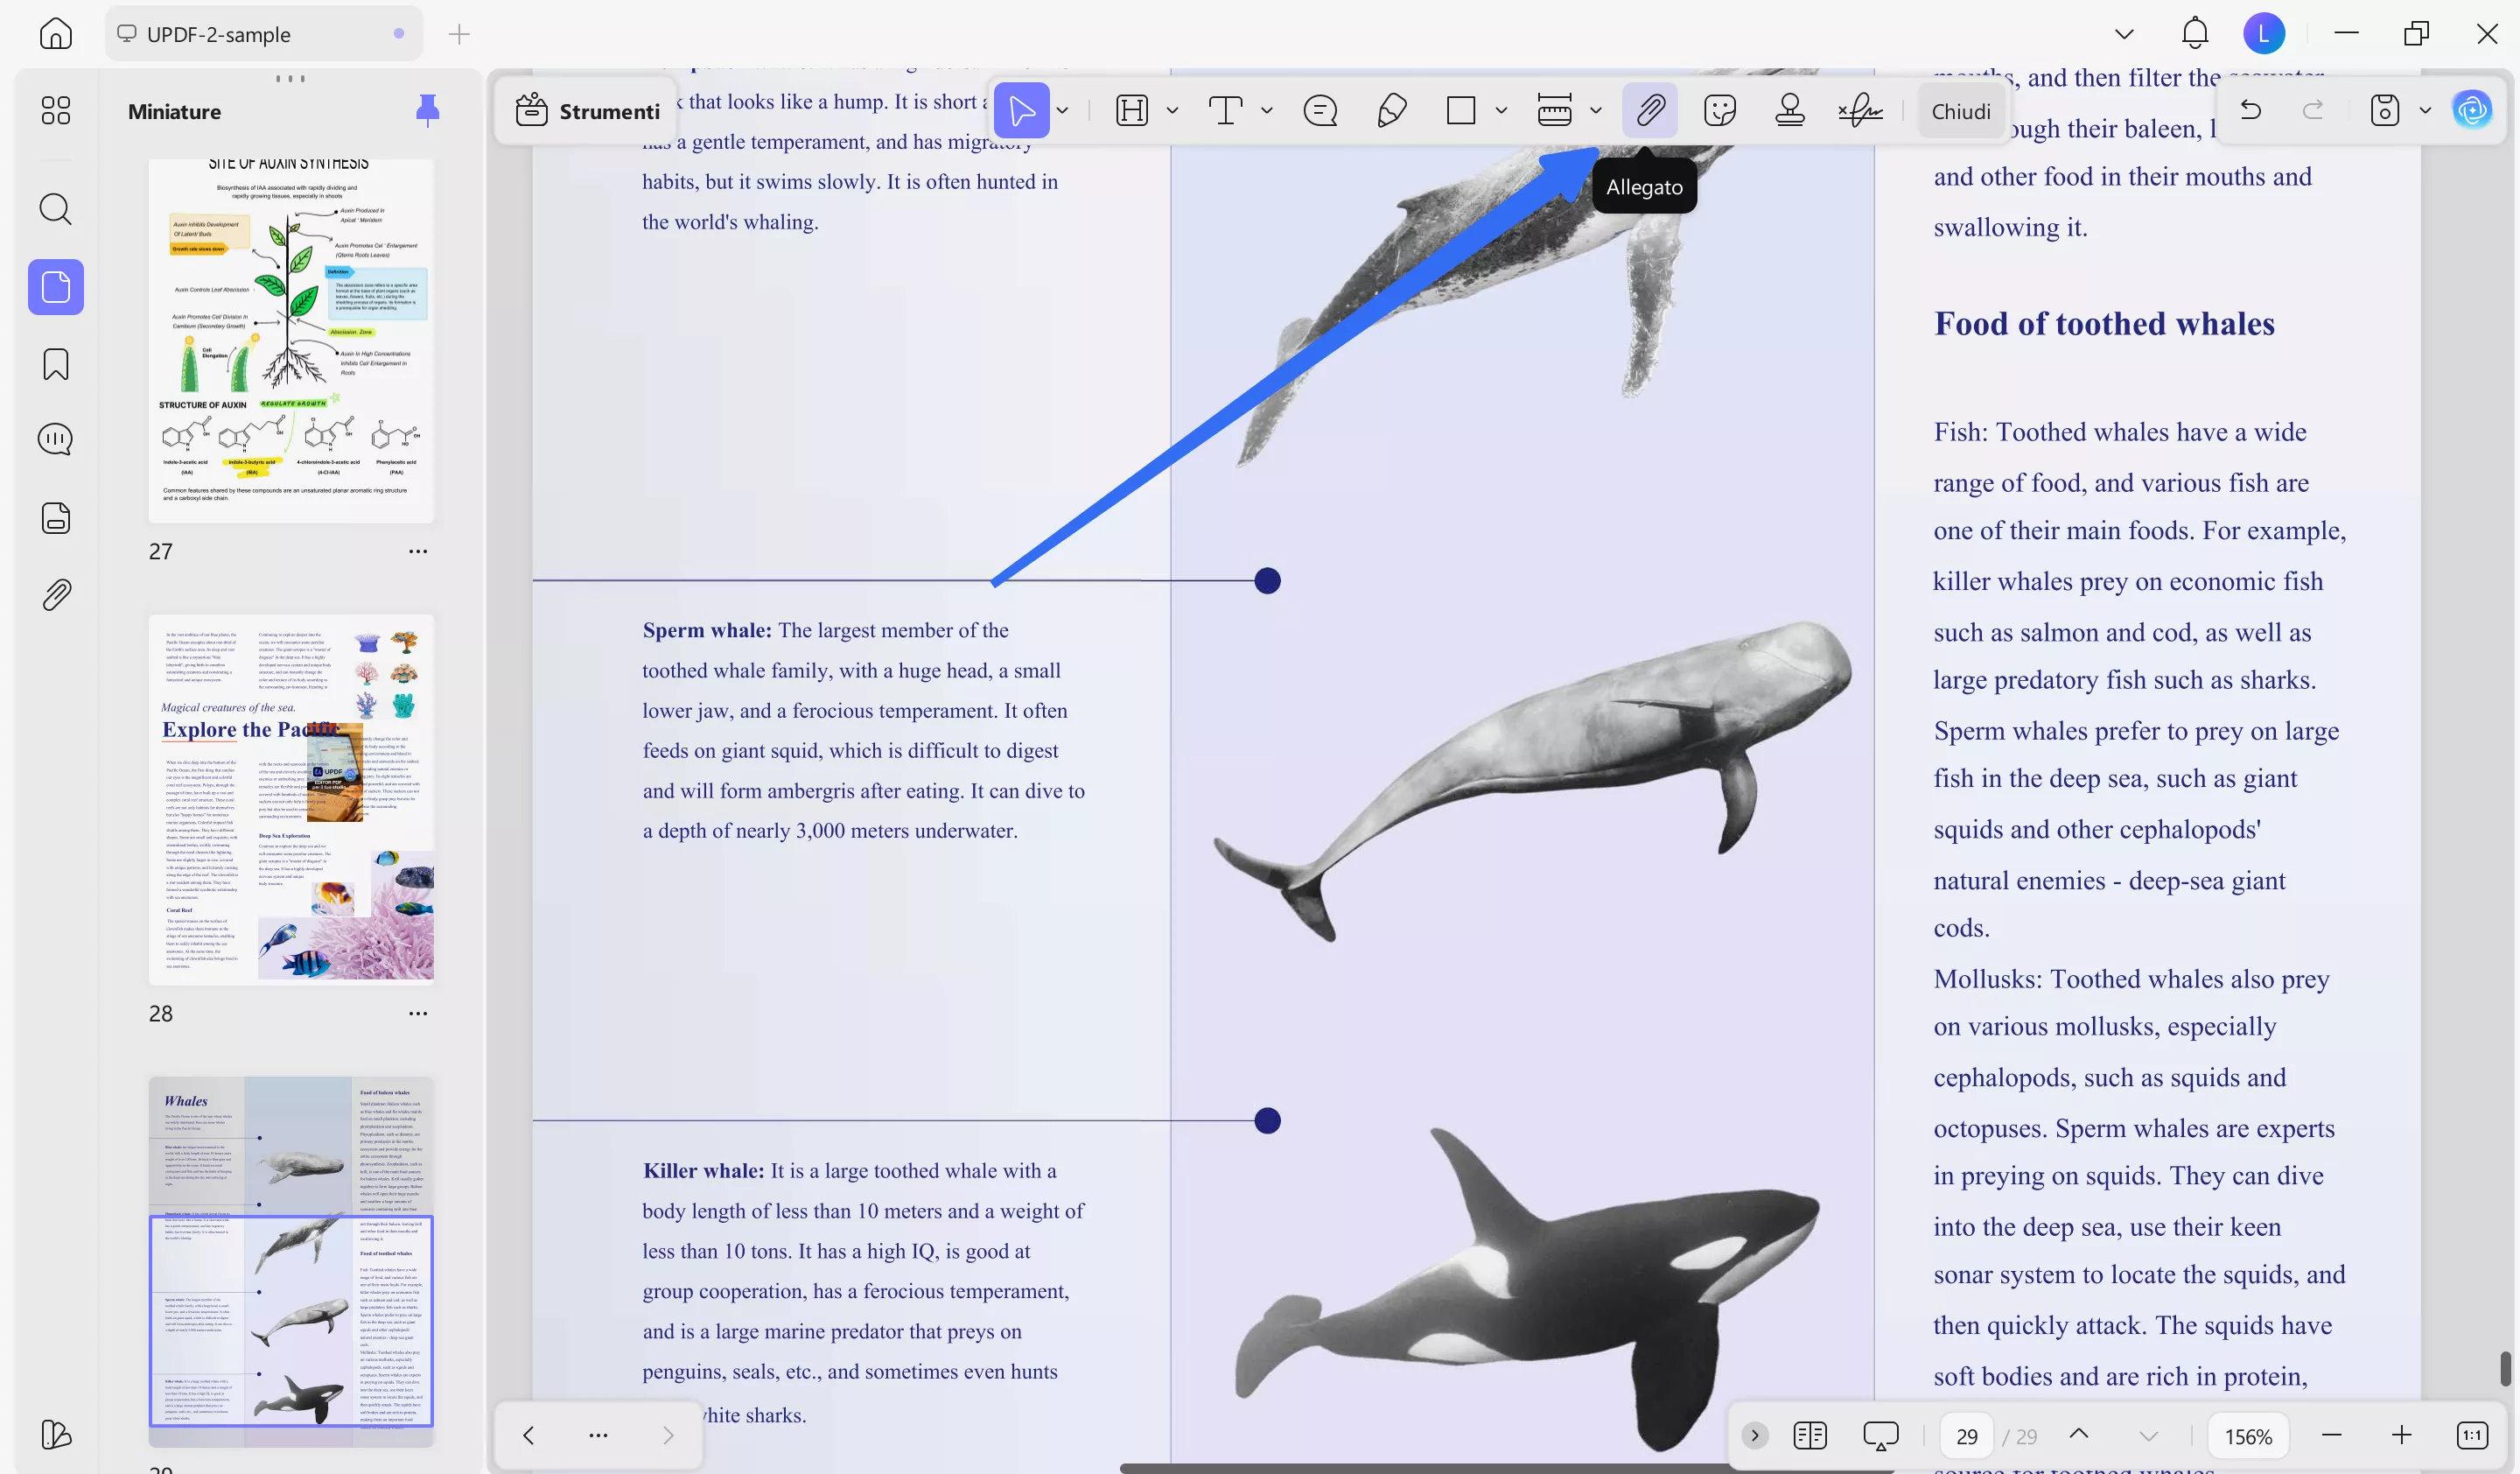Toggle the attachment (Allegato) tool off
2520x1474 pixels.
pyautogui.click(x=1650, y=110)
